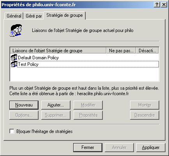This screenshot has width=169, height=156.
Task: Click the Ne pas pas... column header
Action: tap(121, 50)
